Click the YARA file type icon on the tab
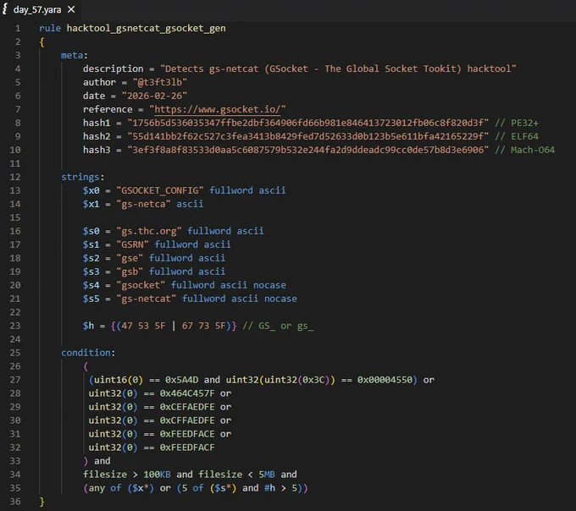 point(5,9)
